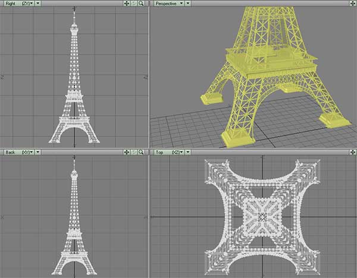Viewport: 357px width, 278px height.
Task: Open render style dropdown beside Back (XY)
Action: tap(38, 152)
